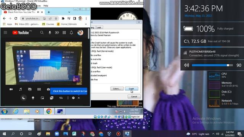Open three-dot more options below the video
Viewport: 244px width, 137px height.
(x=68, y=98)
